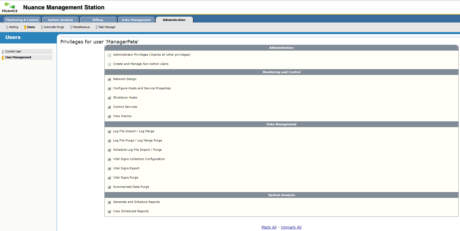460x231 pixels.
Task: Uncheck Vital Signs Export privilege
Action: (109, 169)
